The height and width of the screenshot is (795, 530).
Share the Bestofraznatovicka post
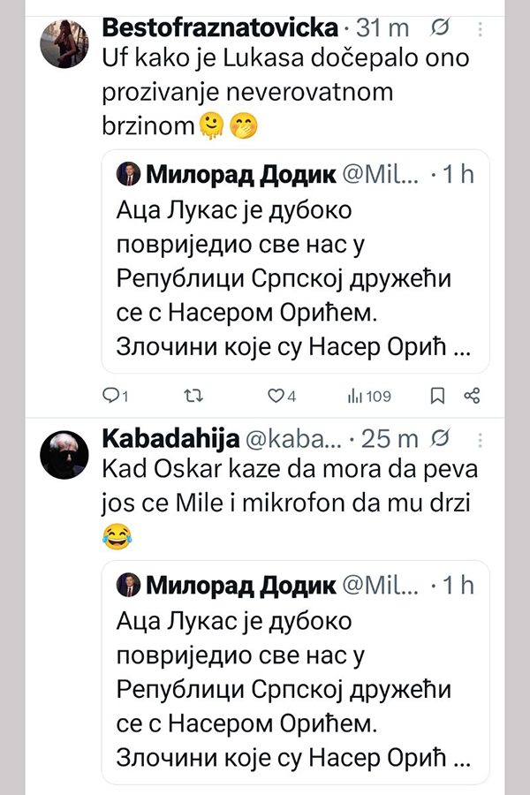472,396
